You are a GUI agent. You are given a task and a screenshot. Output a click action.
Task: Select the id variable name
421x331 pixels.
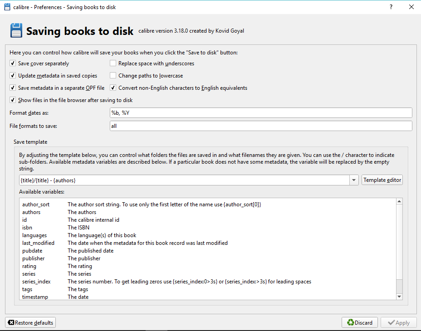(24, 220)
